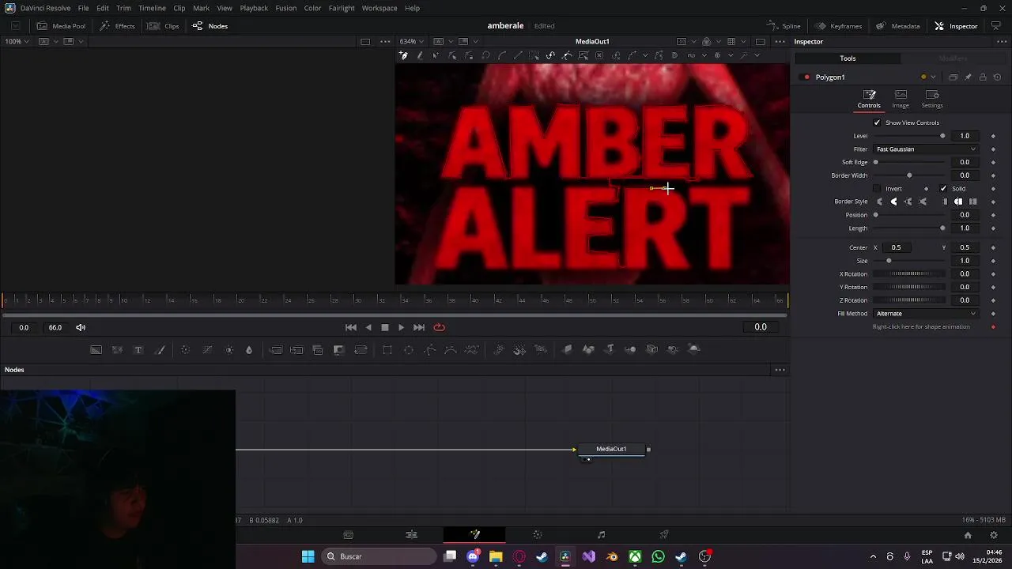Open Polygon1 Settings tab

[x=932, y=99]
